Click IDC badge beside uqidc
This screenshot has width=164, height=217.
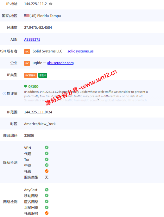[27, 63]
